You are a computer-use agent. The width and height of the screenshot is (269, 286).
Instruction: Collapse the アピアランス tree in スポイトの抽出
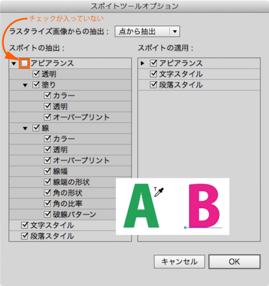(x=14, y=64)
